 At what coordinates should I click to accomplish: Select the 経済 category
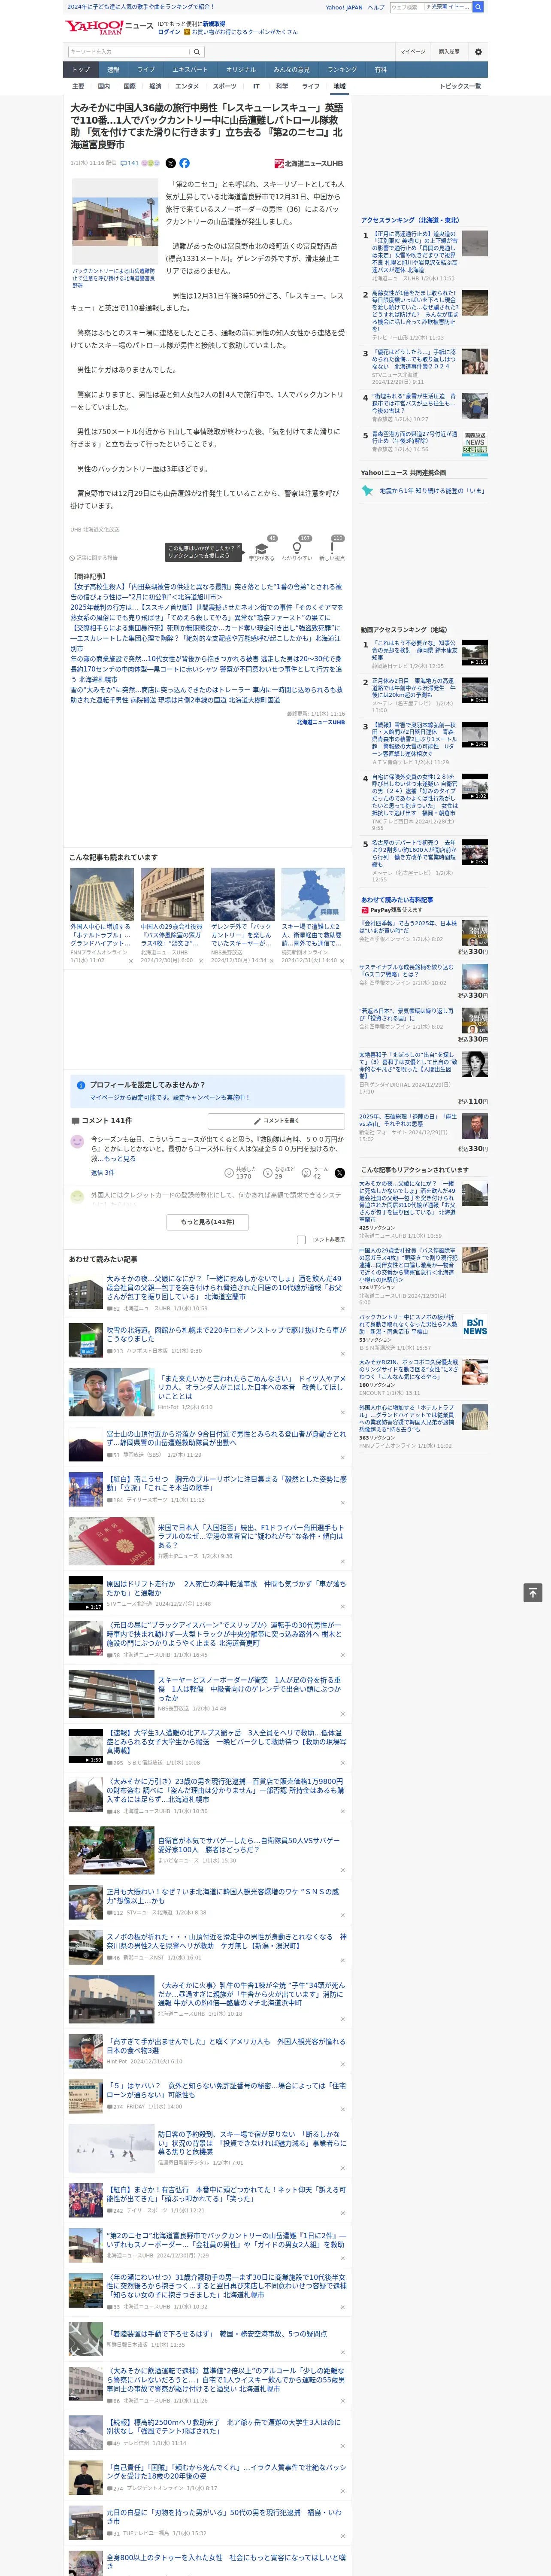(155, 86)
